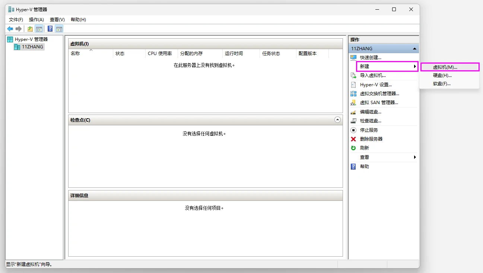Choose 虚拟机(M)... from the 新建 submenu
The height and width of the screenshot is (273, 483).
tap(449, 67)
